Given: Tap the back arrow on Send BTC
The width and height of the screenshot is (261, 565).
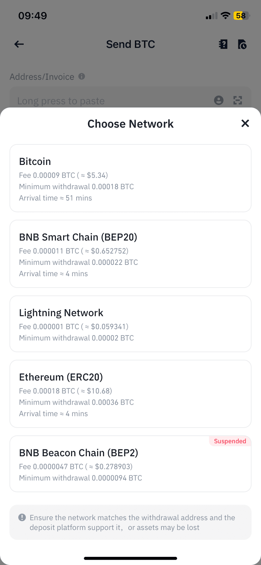Looking at the screenshot, I should click(x=19, y=44).
